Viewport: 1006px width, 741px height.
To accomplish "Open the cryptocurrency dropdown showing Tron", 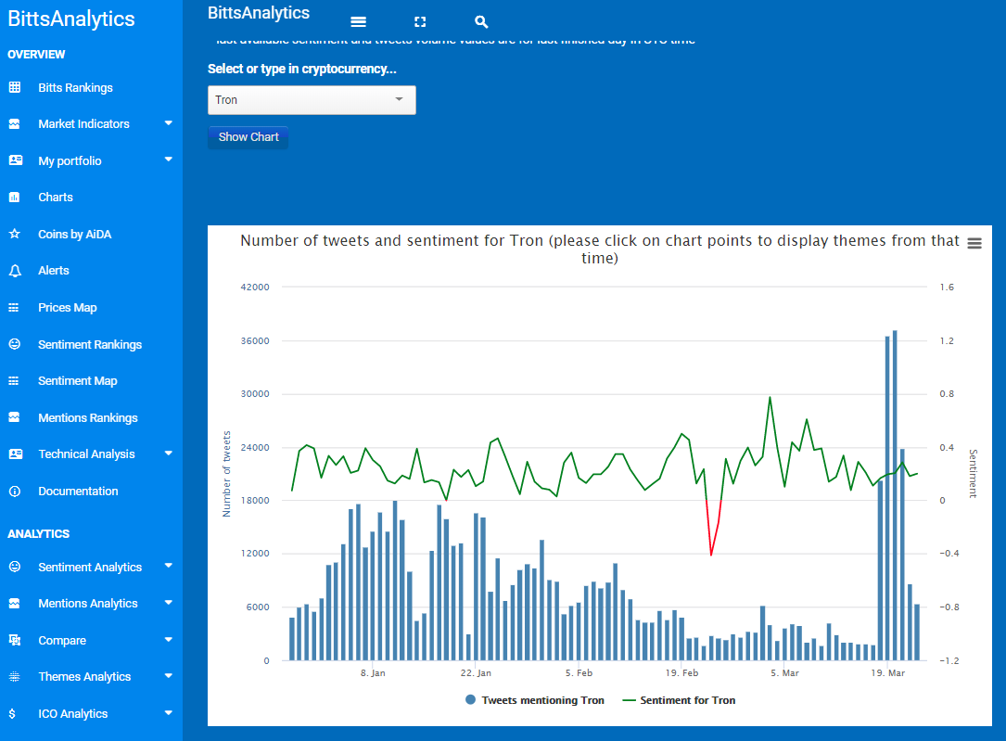I will tap(312, 100).
